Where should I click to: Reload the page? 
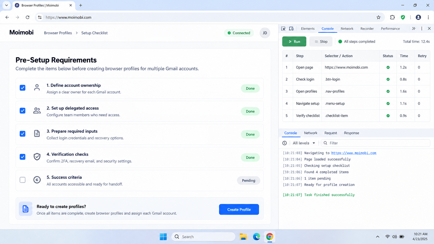point(28,17)
